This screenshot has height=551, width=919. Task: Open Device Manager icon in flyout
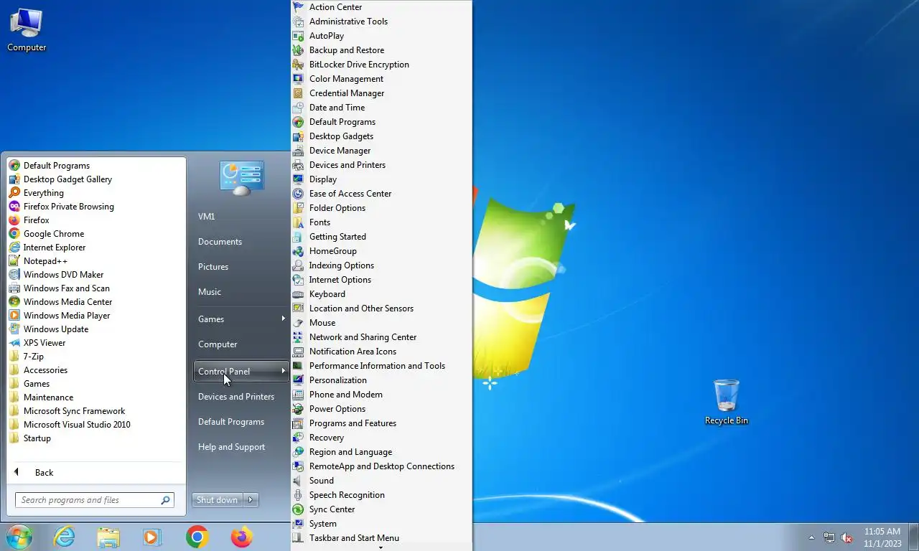pos(298,151)
